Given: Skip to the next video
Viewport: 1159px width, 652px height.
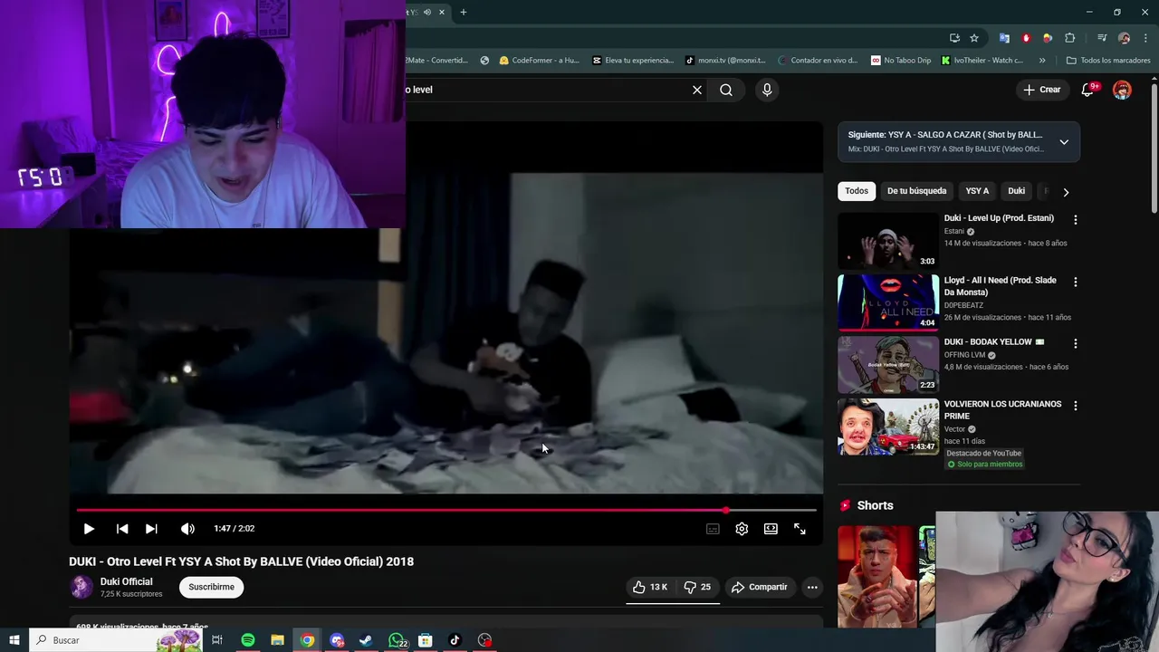Looking at the screenshot, I should 151,529.
